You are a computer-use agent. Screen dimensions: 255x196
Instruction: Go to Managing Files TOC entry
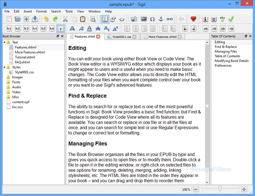tap(226, 51)
